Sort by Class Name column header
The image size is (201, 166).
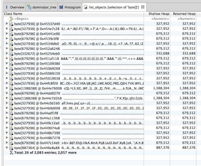point(74,14)
